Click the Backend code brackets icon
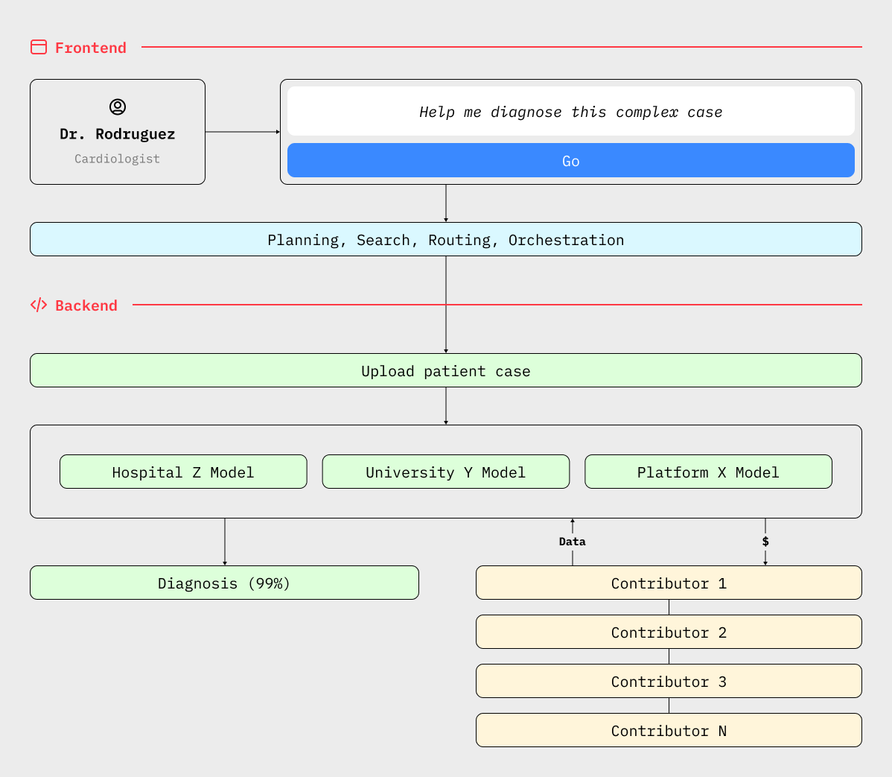 coord(39,305)
